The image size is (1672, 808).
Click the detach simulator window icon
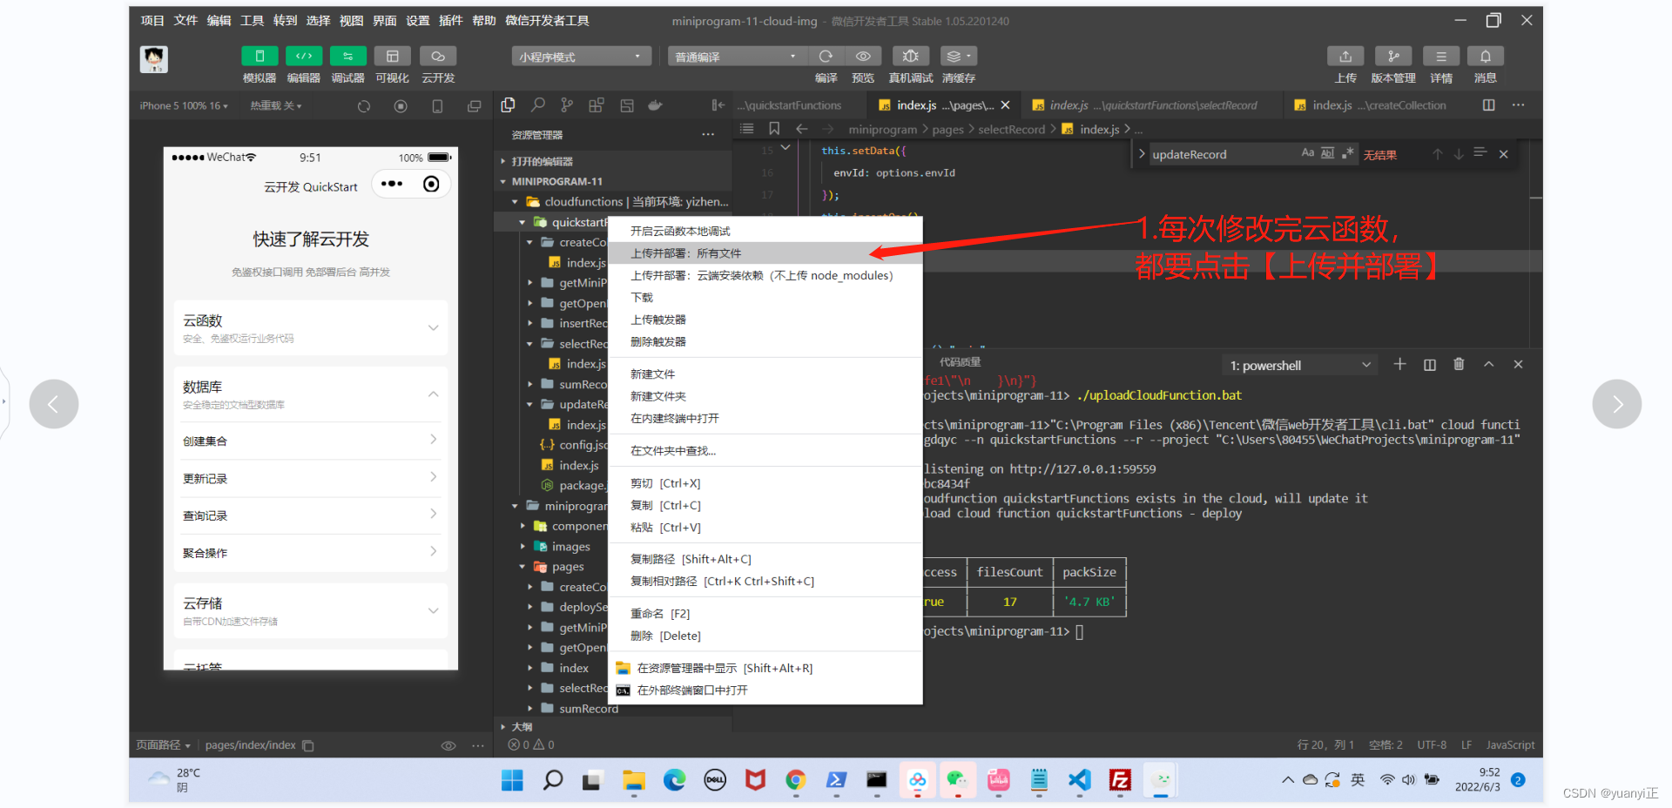click(474, 106)
